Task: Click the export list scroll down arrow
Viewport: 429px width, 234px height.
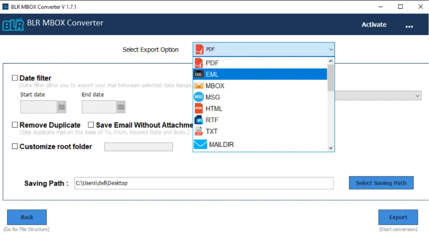Action: click(x=331, y=148)
